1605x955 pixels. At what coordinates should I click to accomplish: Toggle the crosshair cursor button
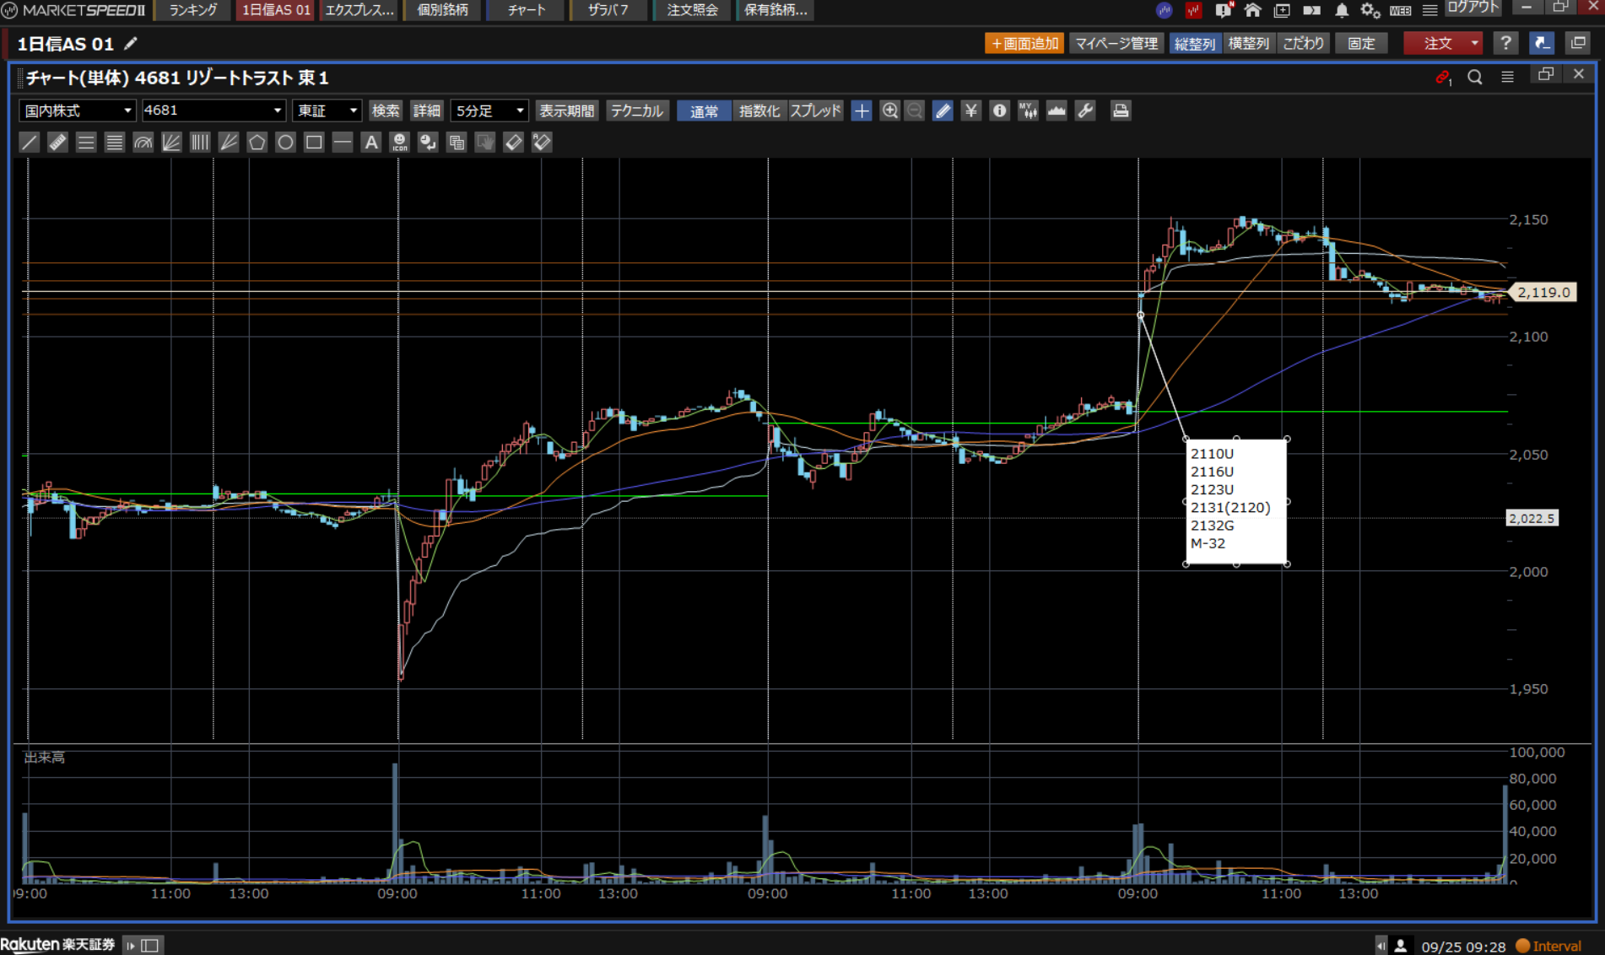pyautogui.click(x=861, y=111)
